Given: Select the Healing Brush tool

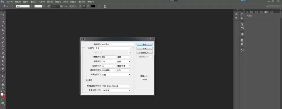Looking at the screenshot, I should coord(3,38).
